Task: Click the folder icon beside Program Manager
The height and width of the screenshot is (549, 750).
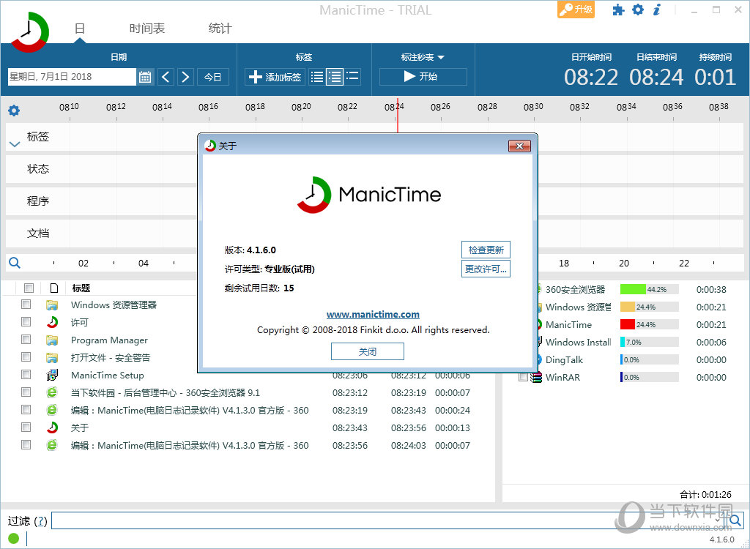Action: click(52, 340)
